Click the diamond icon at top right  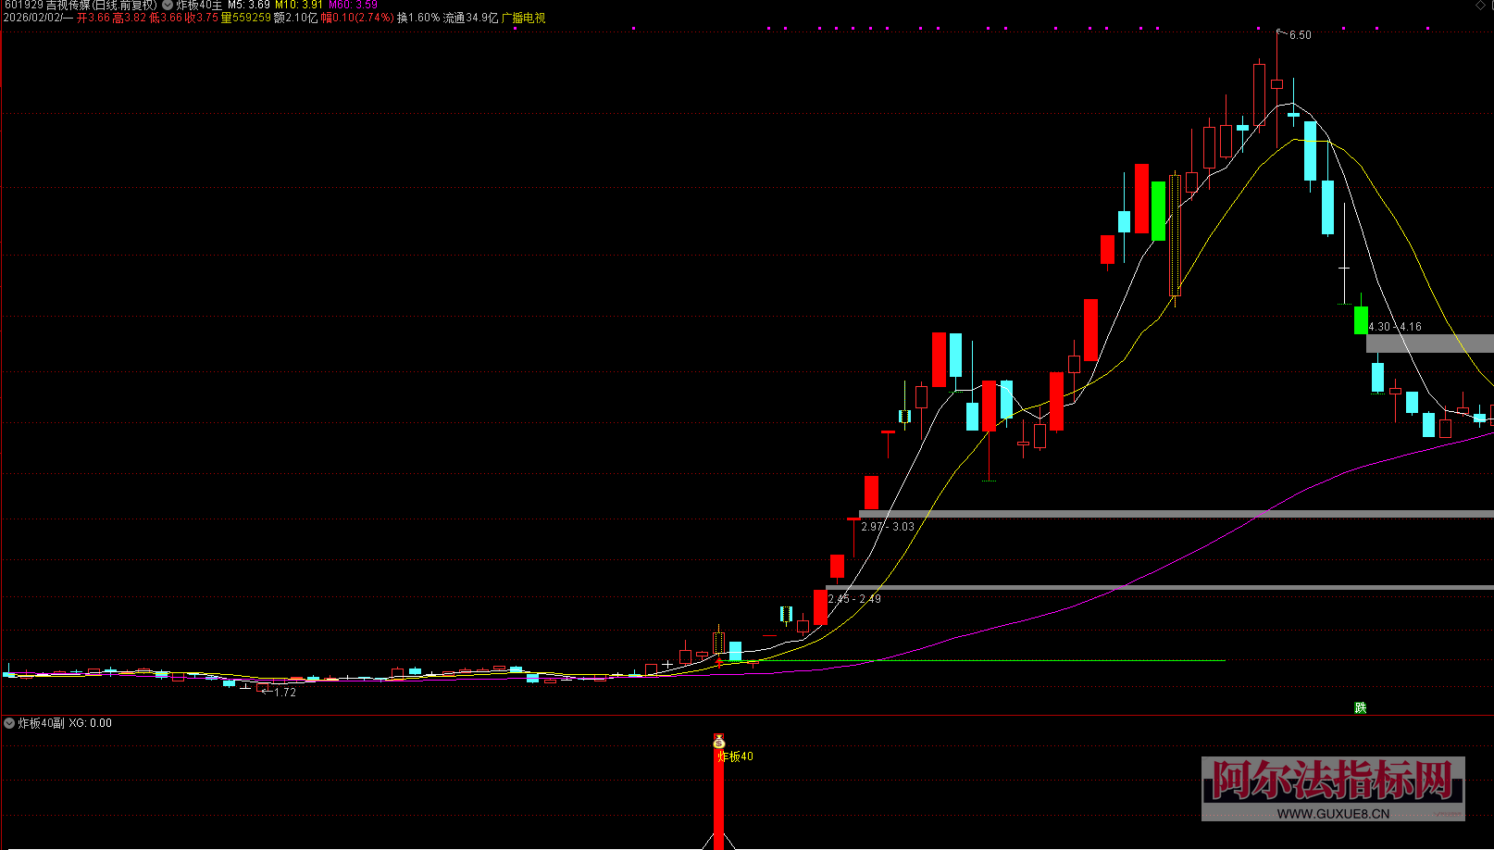point(1480,6)
